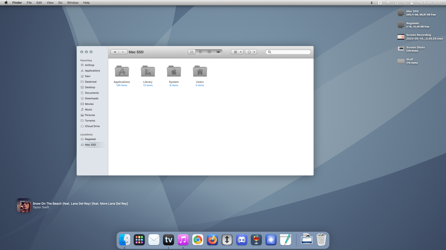Screen dimensions: 446x250
Task: Select iCloud Drive in sidebar
Action: coord(92,126)
